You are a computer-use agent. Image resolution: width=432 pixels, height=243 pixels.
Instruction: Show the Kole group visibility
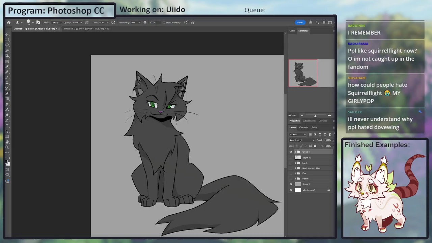point(291,173)
